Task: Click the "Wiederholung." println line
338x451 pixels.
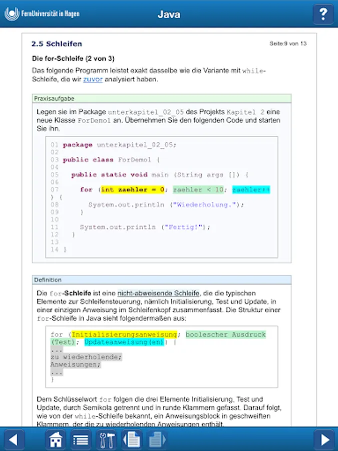Action: [166, 204]
